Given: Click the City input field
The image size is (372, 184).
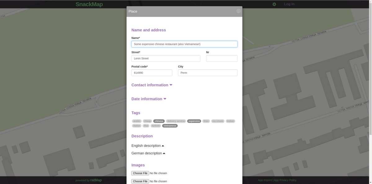Looking at the screenshot, I should (x=207, y=72).
